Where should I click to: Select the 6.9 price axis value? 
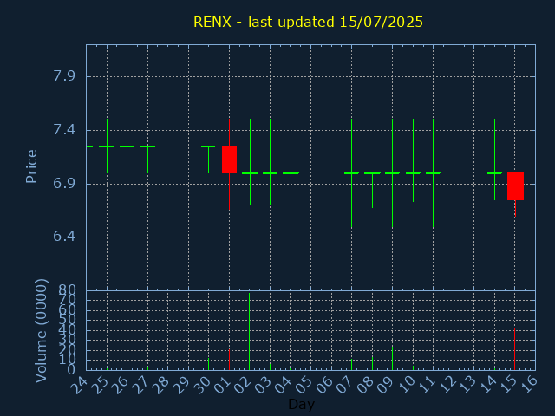click(x=64, y=184)
